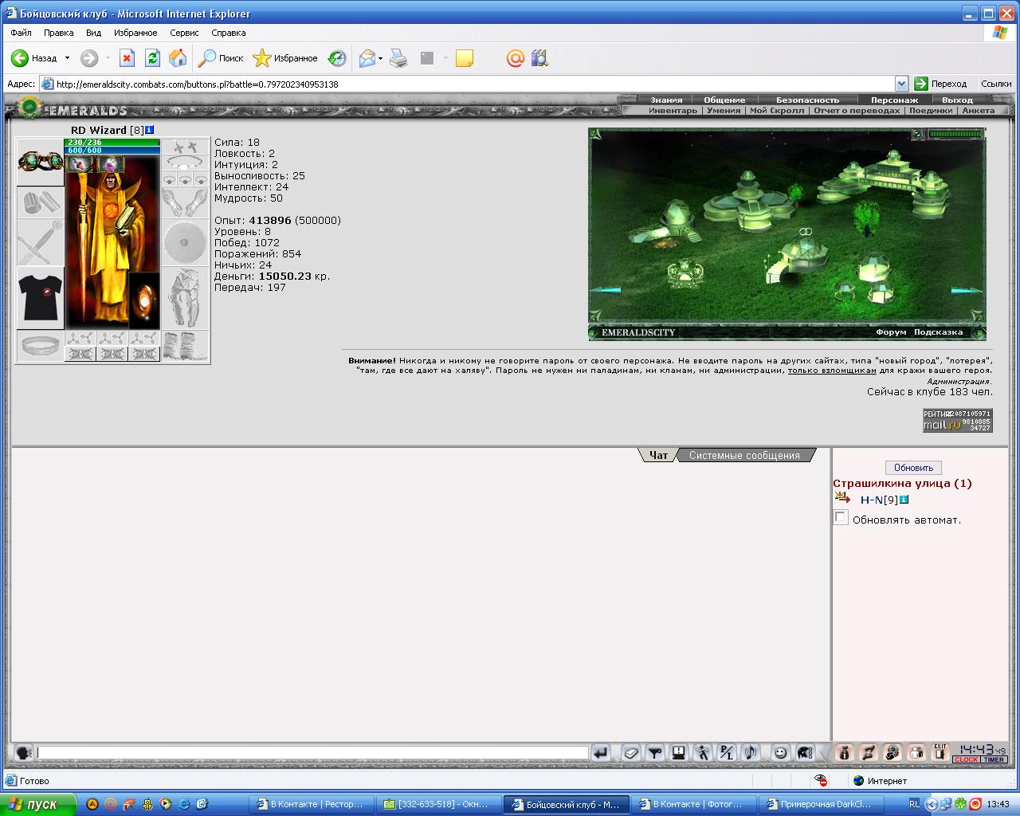The image size is (1020, 816).
Task: Open info icon next to RD Wizard name
Action: [x=150, y=130]
